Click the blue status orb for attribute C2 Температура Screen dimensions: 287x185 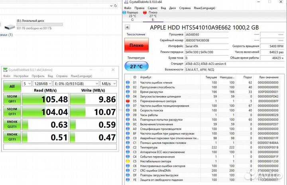[x=128, y=147]
